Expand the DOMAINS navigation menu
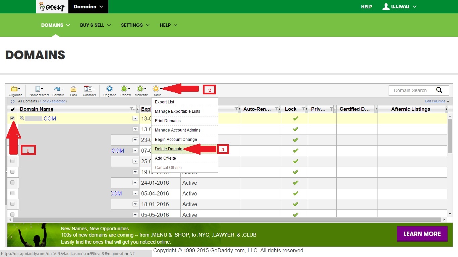458x257 pixels. 56,25
